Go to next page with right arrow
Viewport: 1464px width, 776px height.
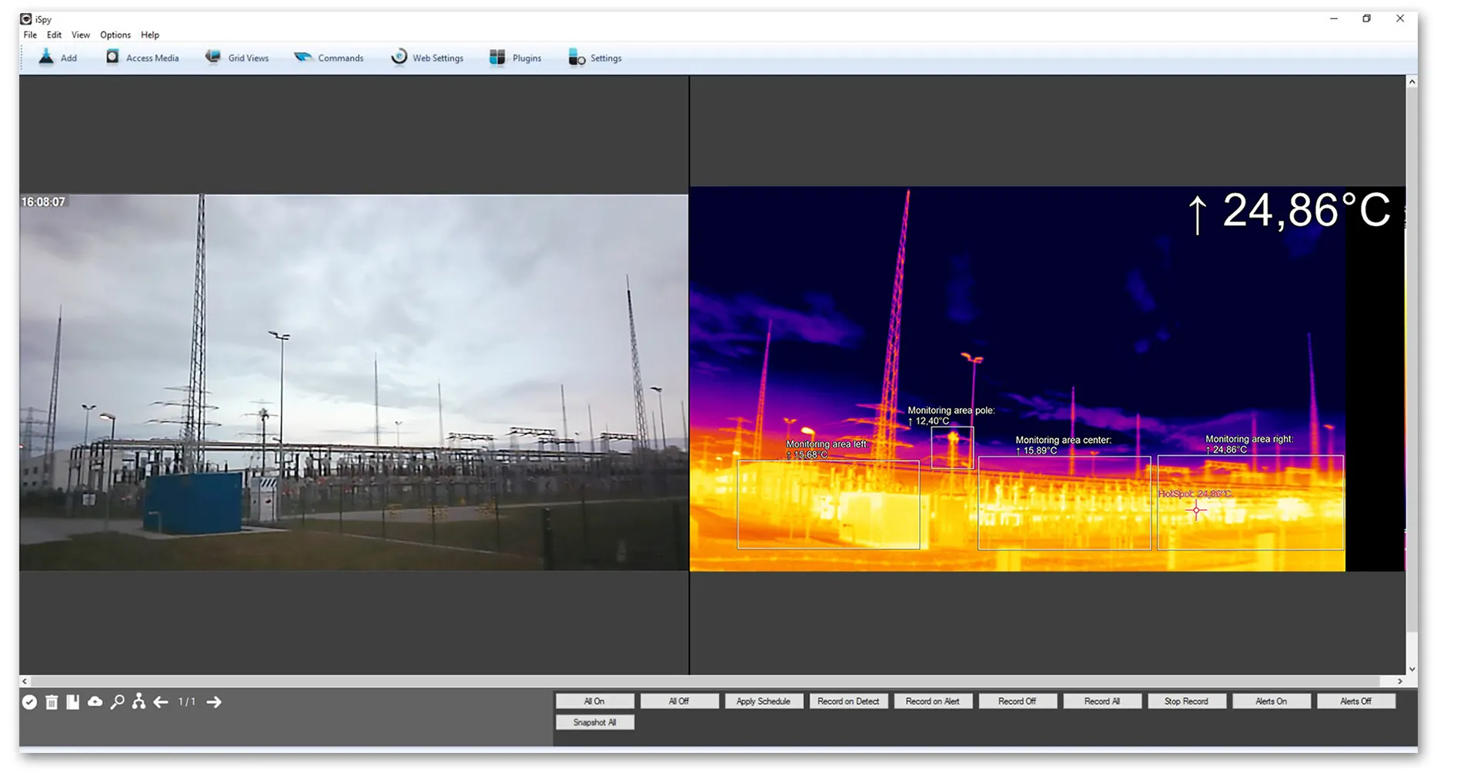[214, 702]
